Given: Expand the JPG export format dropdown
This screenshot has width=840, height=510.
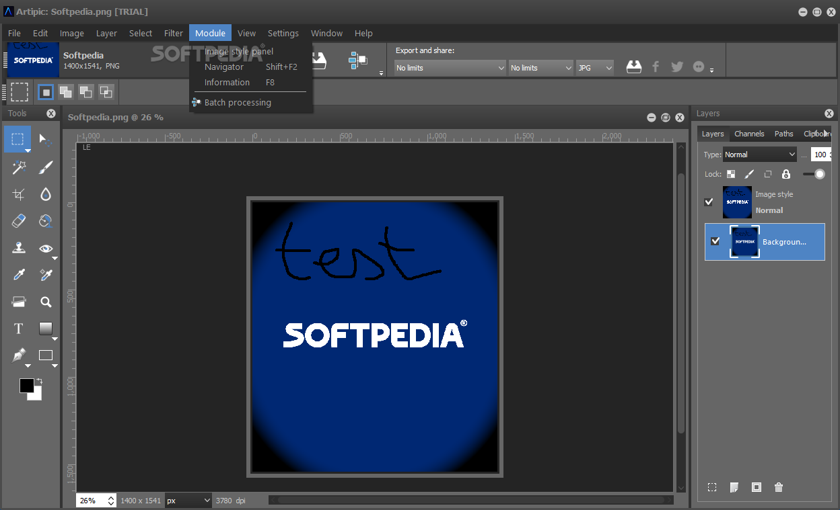Looking at the screenshot, I should click(595, 68).
